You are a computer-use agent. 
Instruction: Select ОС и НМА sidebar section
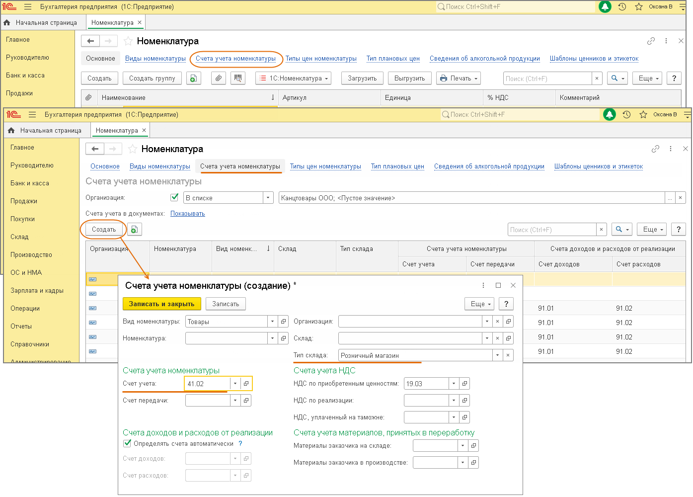click(x=26, y=273)
